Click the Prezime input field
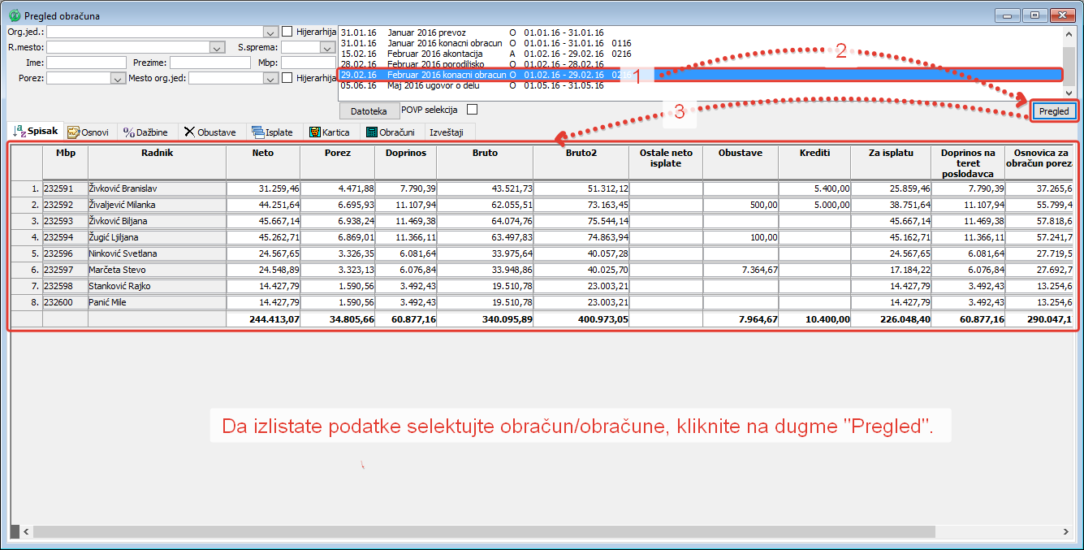 (209, 63)
